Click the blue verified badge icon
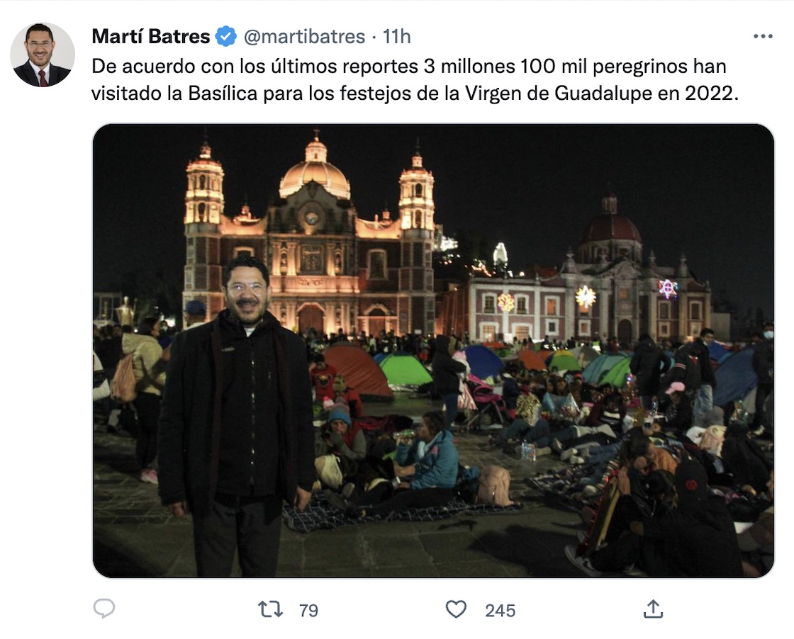The height and width of the screenshot is (639, 794). pyautogui.click(x=226, y=36)
